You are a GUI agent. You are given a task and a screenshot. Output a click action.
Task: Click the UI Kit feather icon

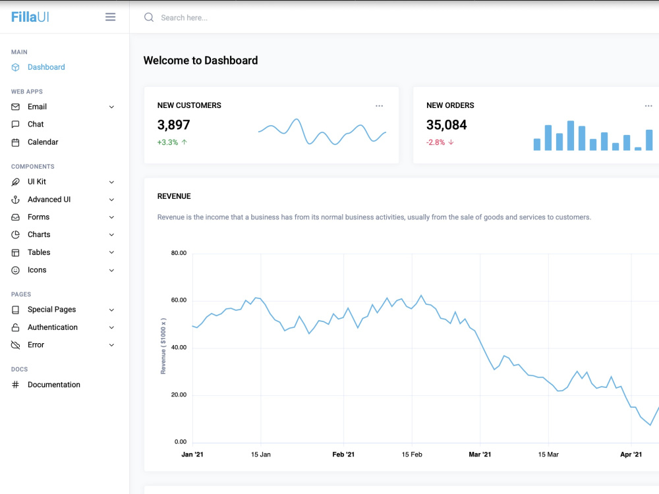coord(16,182)
